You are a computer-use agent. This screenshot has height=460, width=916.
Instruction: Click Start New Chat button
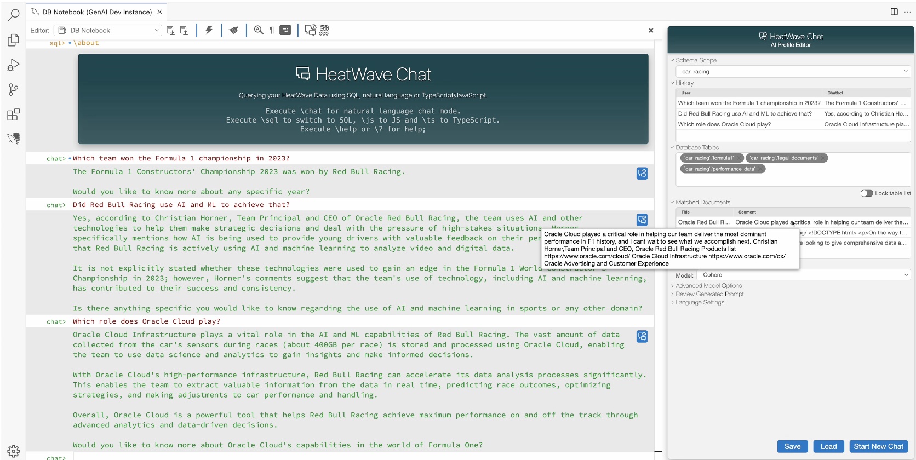(x=878, y=447)
